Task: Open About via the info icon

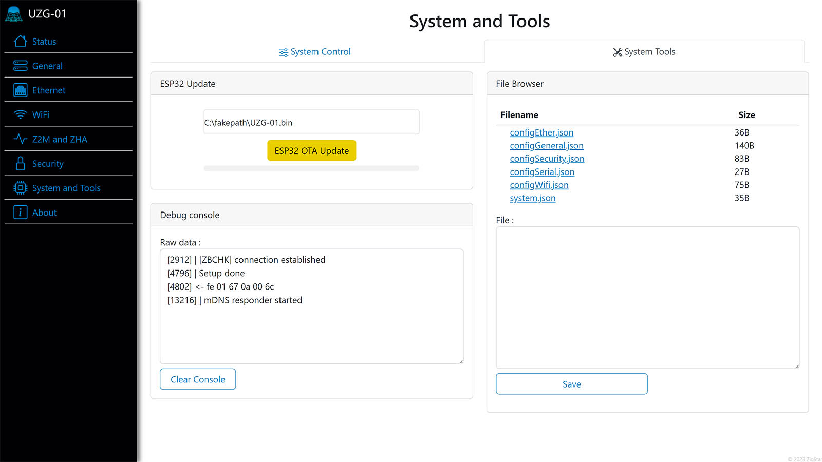Action: (x=21, y=213)
